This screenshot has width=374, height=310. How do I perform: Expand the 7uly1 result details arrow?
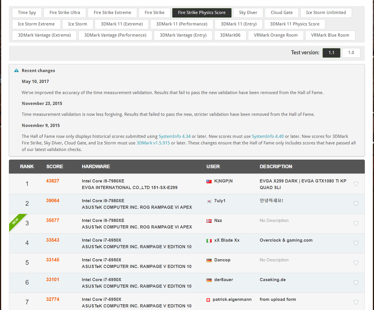click(356, 204)
